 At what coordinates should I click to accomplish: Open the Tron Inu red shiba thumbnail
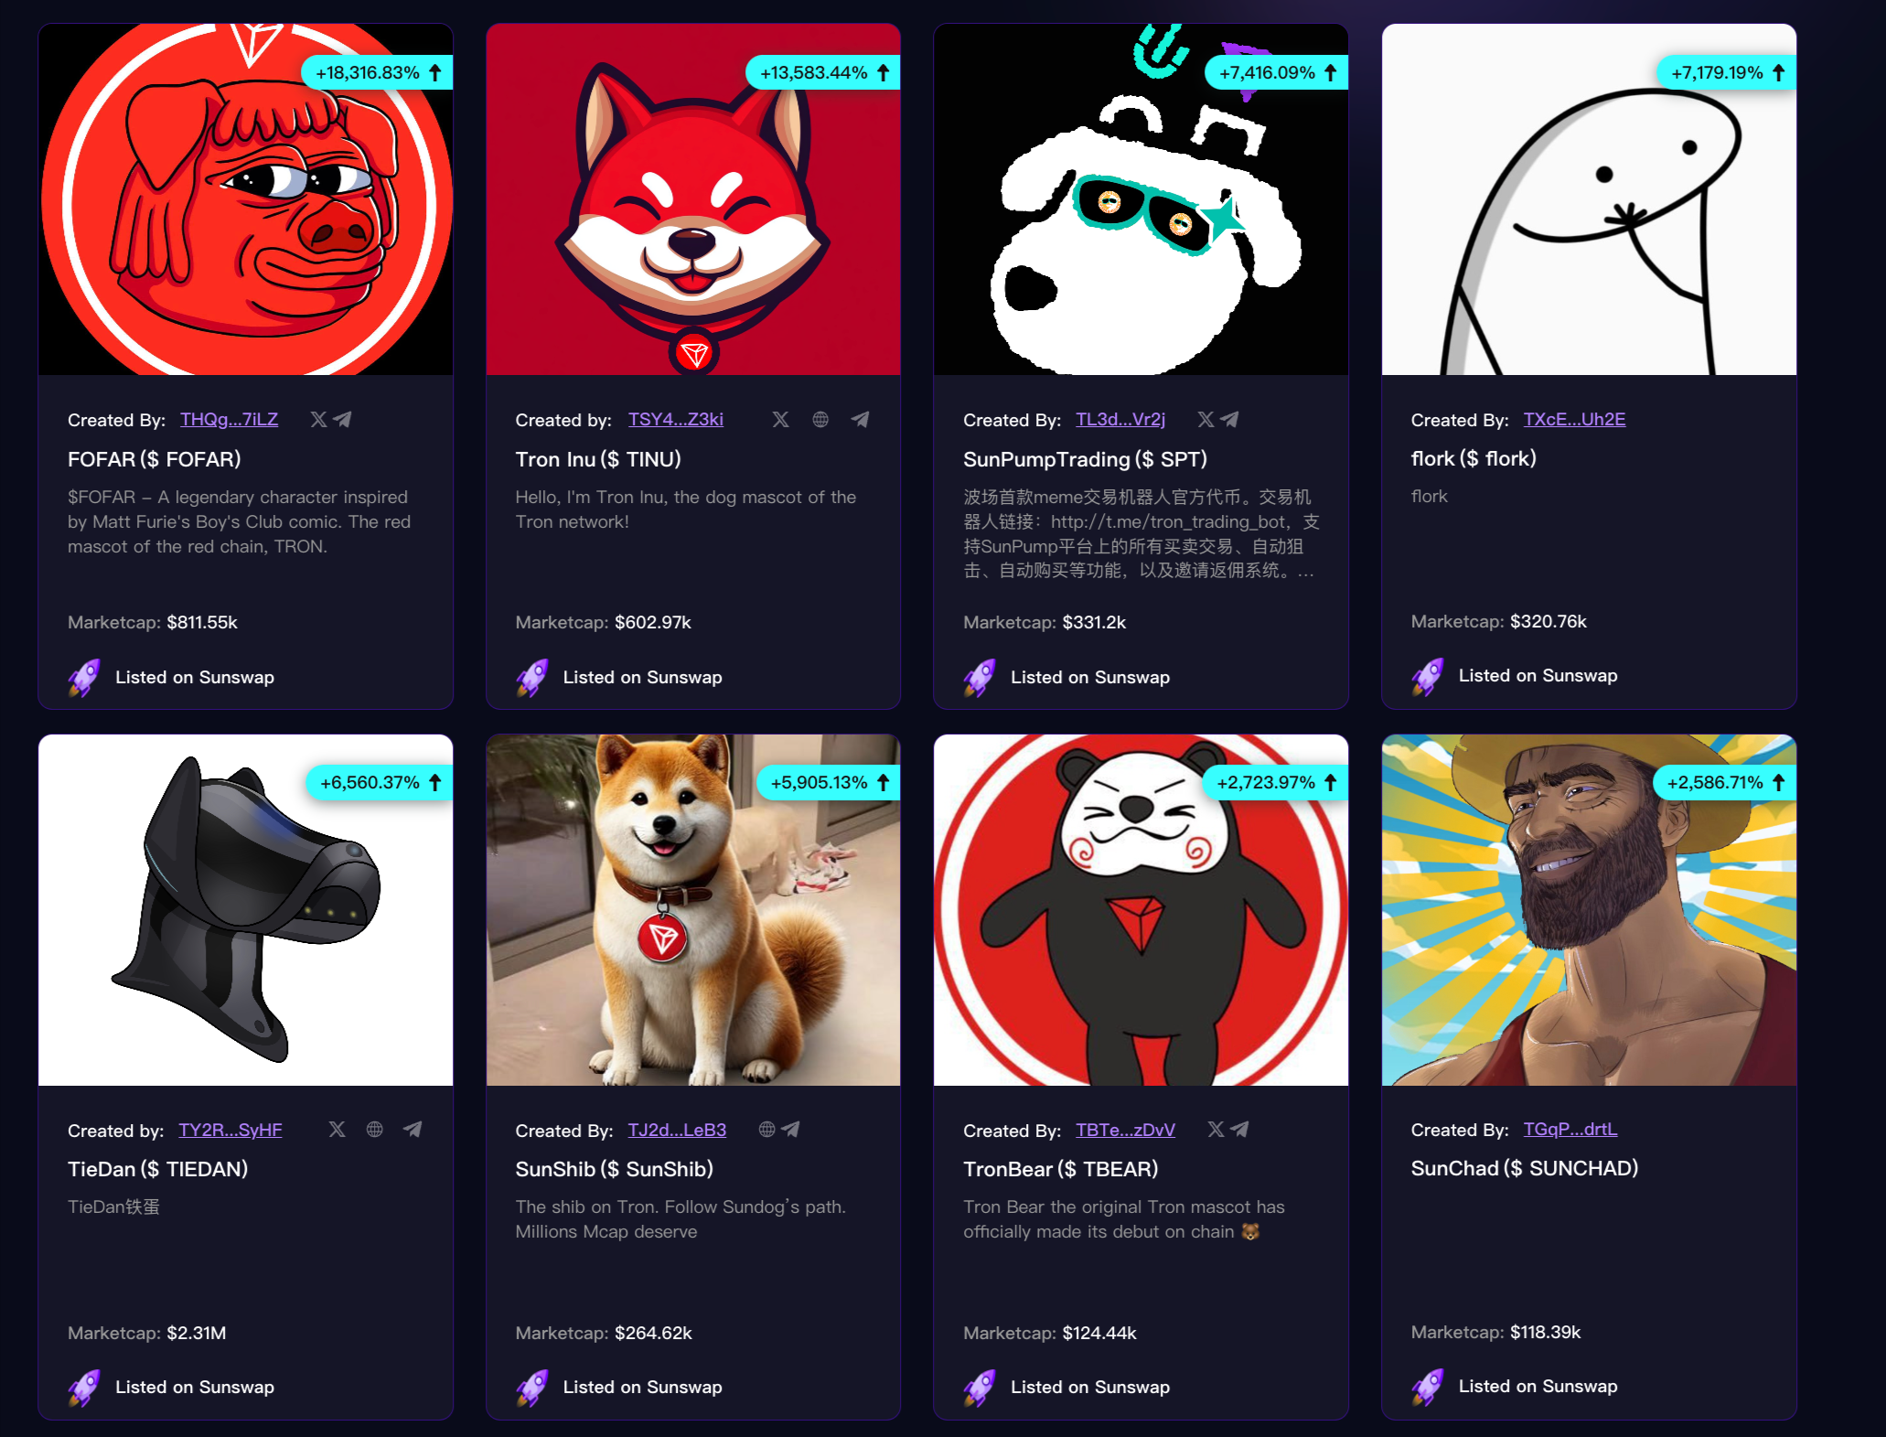pos(693,199)
